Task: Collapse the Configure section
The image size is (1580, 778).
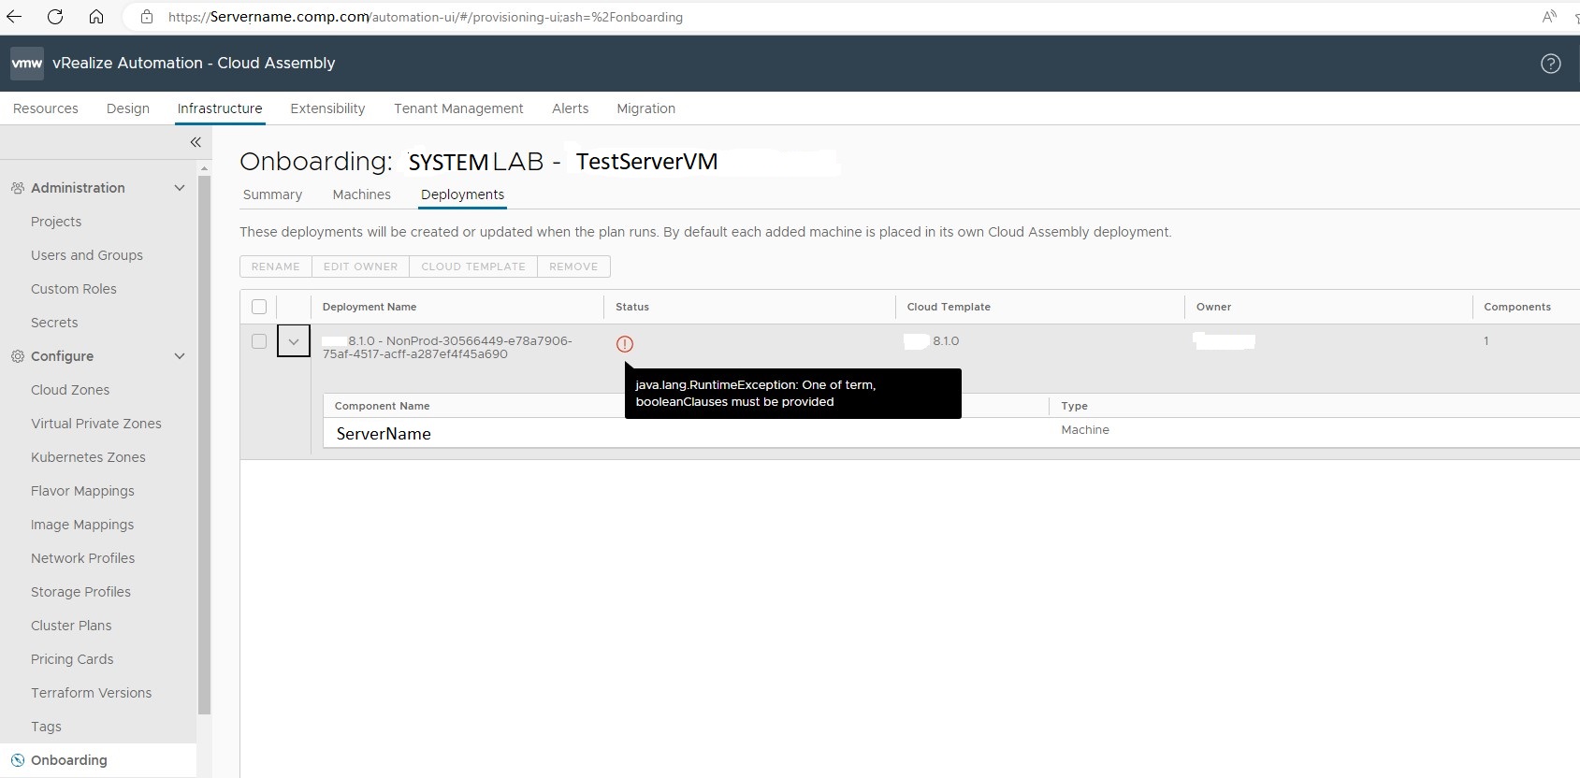Action: point(180,356)
